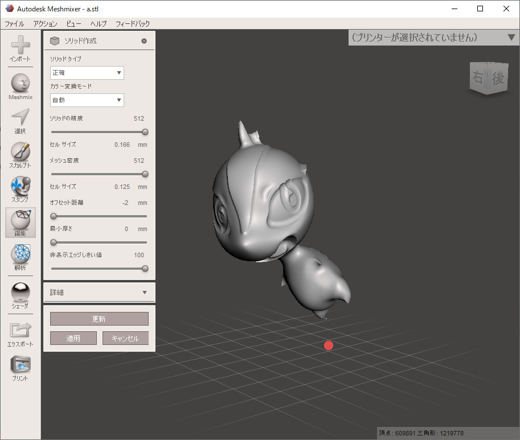This screenshot has width=520, height=440.
Task: Open the Export (エクスポート) tool
Action: [21, 334]
